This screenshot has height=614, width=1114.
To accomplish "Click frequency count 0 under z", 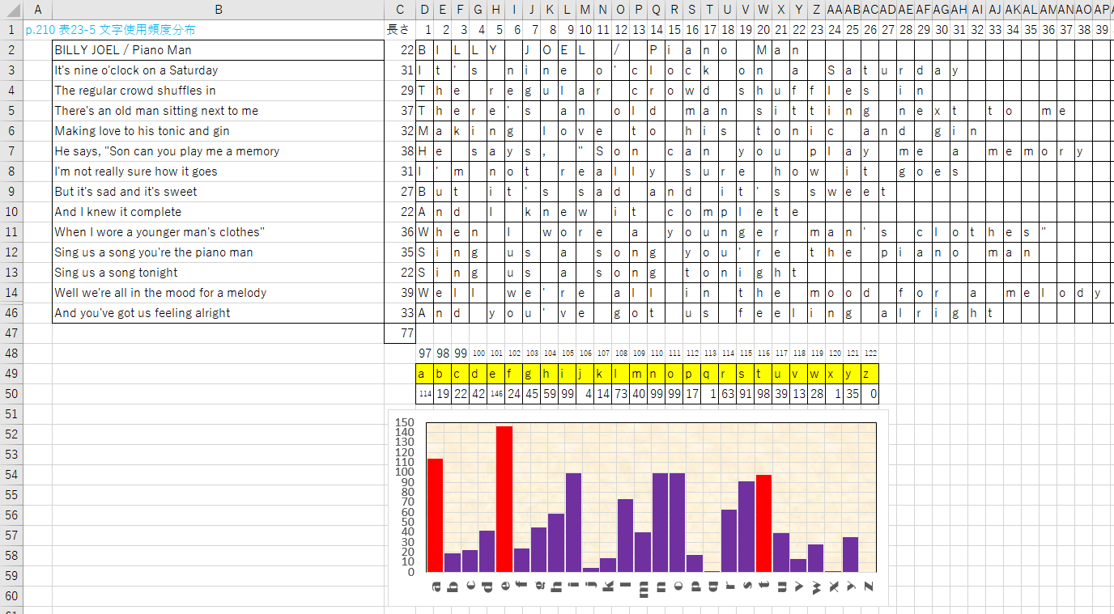I will tap(870, 394).
